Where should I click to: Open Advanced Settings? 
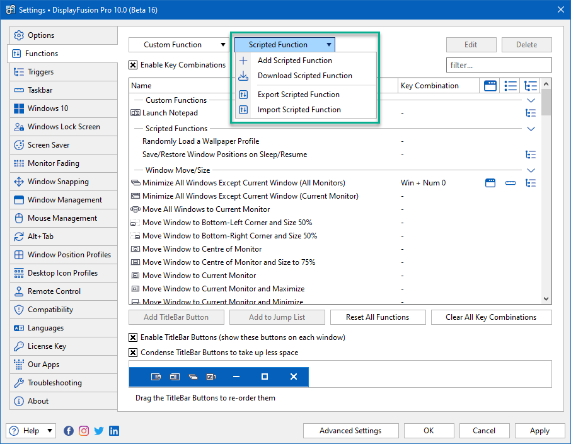click(350, 431)
